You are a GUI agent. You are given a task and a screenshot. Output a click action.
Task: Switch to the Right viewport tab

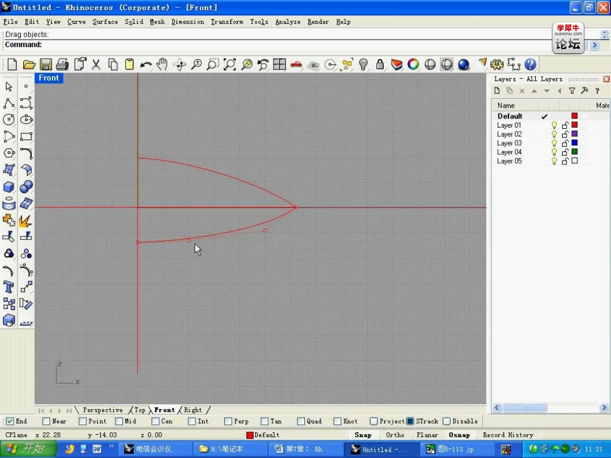click(193, 410)
